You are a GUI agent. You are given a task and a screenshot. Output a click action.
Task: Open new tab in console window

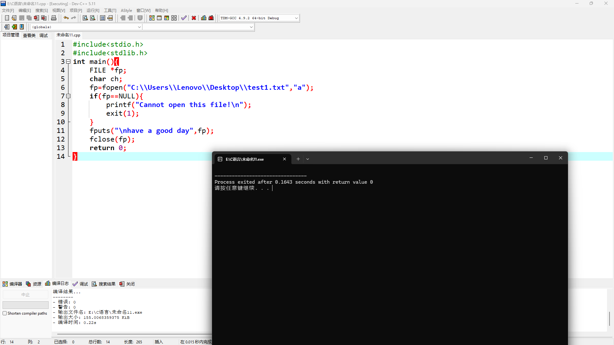pyautogui.click(x=298, y=159)
